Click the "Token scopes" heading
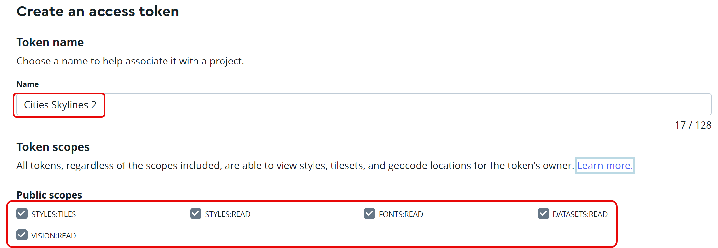 (x=53, y=147)
